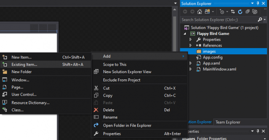Pin the Properties panel
269x140 pixels.
[x=258, y=131]
